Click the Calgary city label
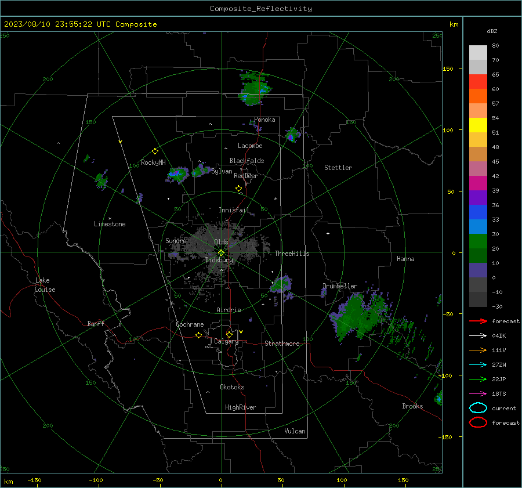Screen dimensions: 522x488 pos(226,341)
